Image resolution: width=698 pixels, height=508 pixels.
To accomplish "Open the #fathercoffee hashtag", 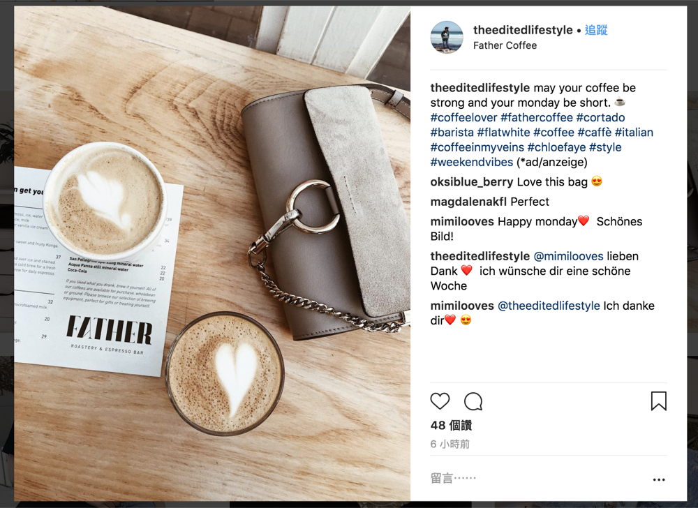I will point(536,117).
